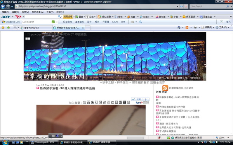
Task: Open the Live Search provider dropdown in title area
Action: [x=231, y=7]
